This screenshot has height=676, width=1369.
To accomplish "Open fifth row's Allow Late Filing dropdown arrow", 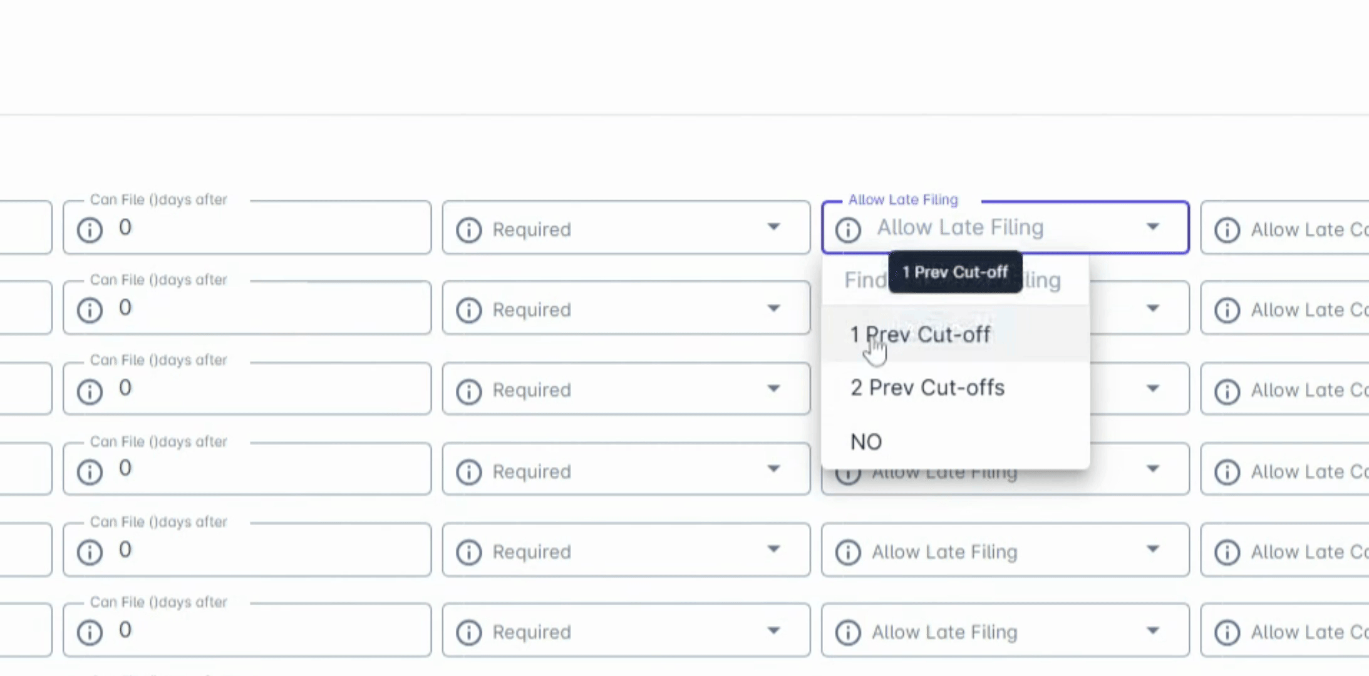I will click(1153, 549).
